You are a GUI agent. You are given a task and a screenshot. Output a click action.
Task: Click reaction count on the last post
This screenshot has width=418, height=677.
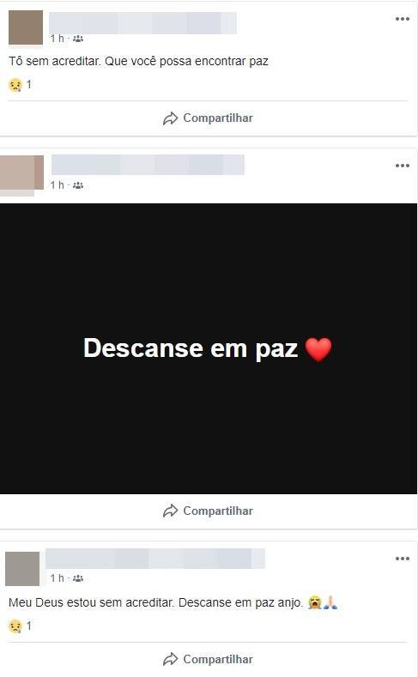[29, 626]
